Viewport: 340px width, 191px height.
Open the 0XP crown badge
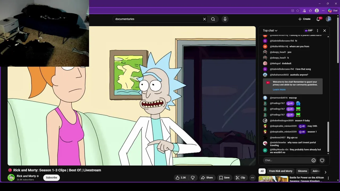tap(309, 31)
